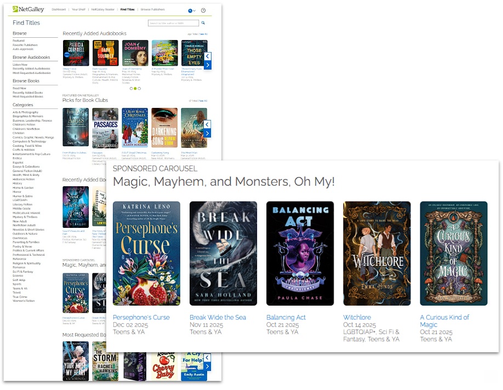
Task: Click the NetGalley logo
Action: pos(28,9)
